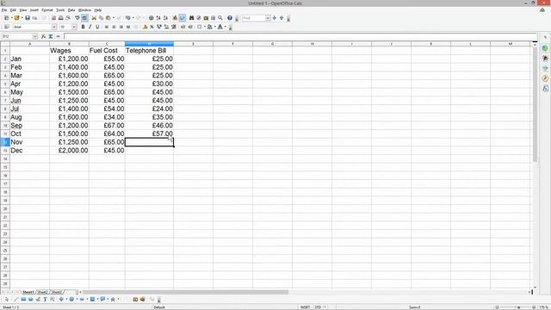This screenshot has height=310, width=551.
Task: Open the Functions icon in the sidebar
Action: tap(545, 89)
